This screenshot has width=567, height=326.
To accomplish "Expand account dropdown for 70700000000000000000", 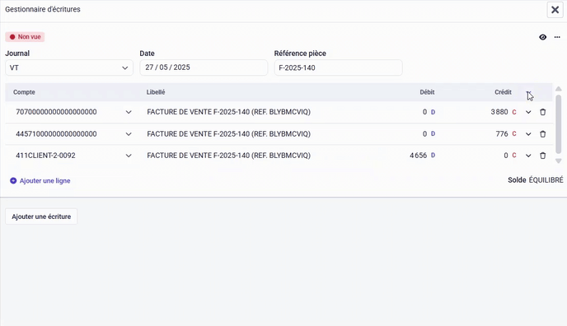I will pos(129,112).
